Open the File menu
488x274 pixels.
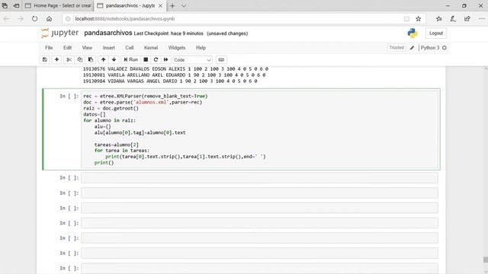pyautogui.click(x=49, y=48)
